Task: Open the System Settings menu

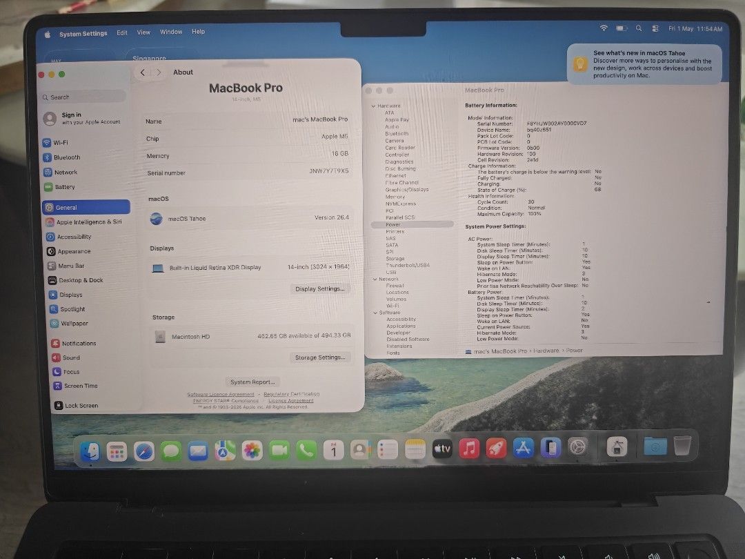Action: [83, 34]
